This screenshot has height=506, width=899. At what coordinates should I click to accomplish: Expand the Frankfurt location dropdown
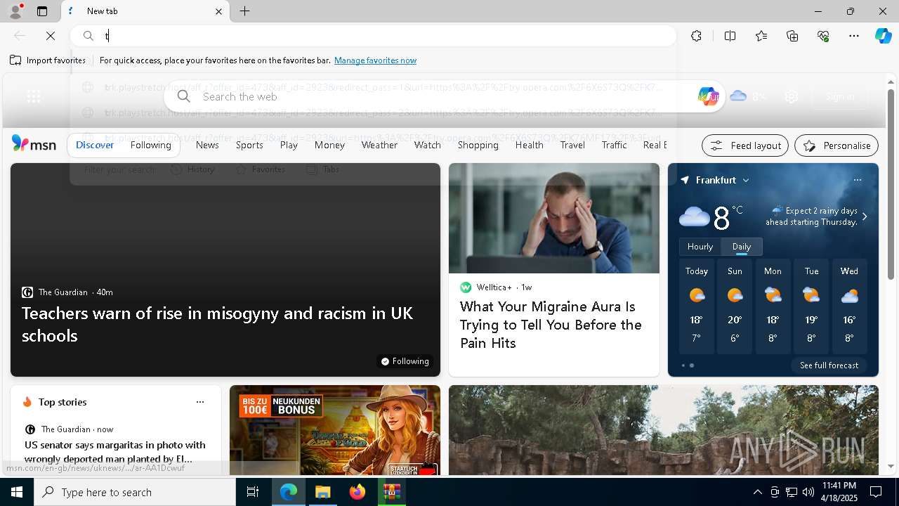click(x=746, y=181)
